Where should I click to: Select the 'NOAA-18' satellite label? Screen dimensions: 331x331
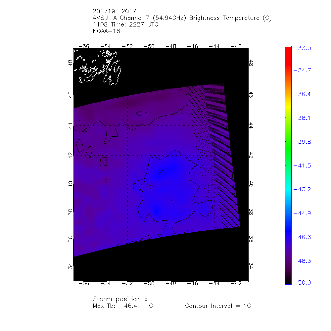coord(107,31)
